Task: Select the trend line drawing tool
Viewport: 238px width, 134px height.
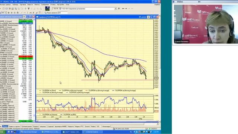Action: pos(22,13)
